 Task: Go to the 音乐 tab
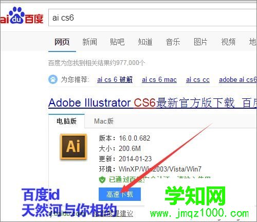[x=173, y=42]
